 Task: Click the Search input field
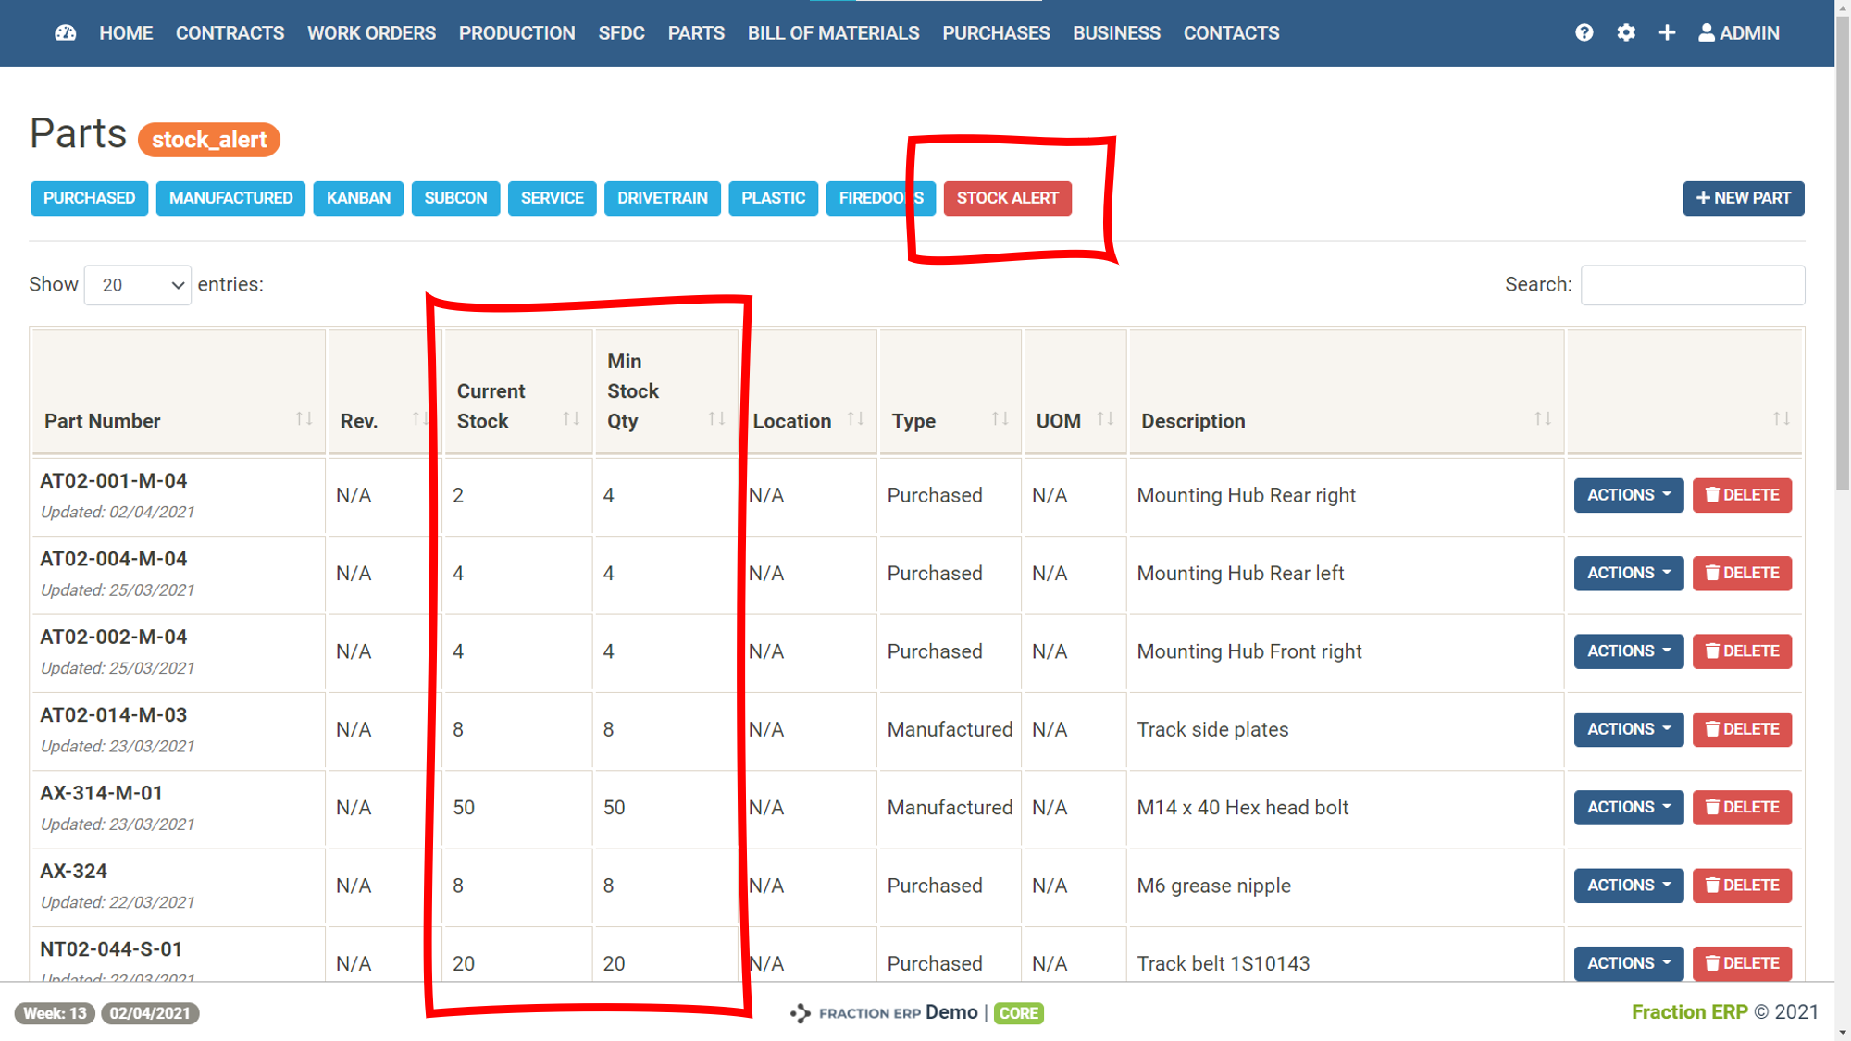(1692, 285)
